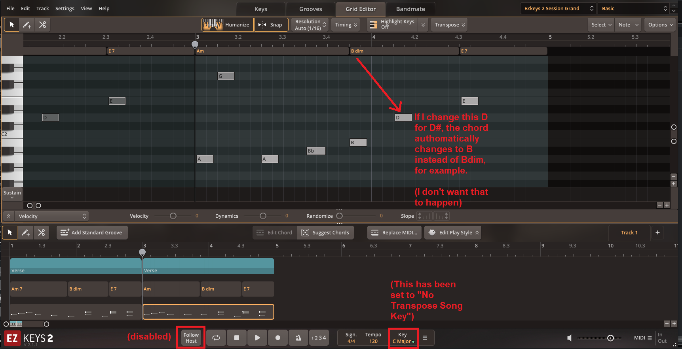Toggle the 1234 count-in button

tap(319, 338)
